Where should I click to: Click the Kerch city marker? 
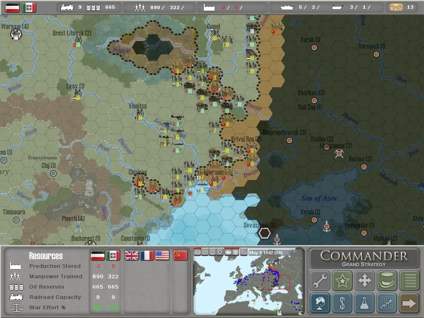click(314, 220)
